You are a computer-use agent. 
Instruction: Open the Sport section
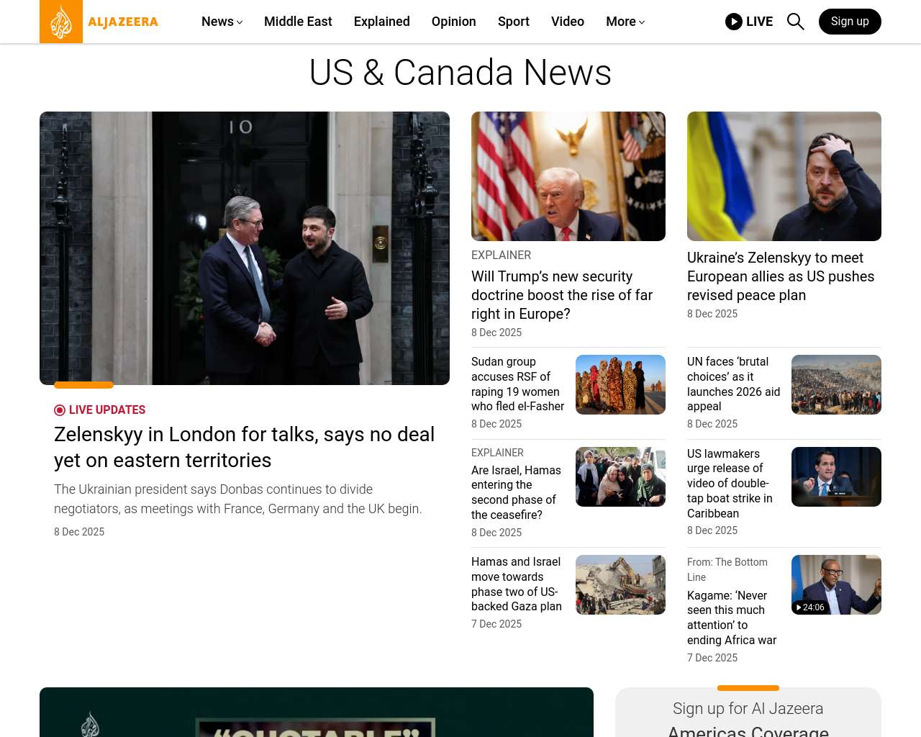(514, 22)
